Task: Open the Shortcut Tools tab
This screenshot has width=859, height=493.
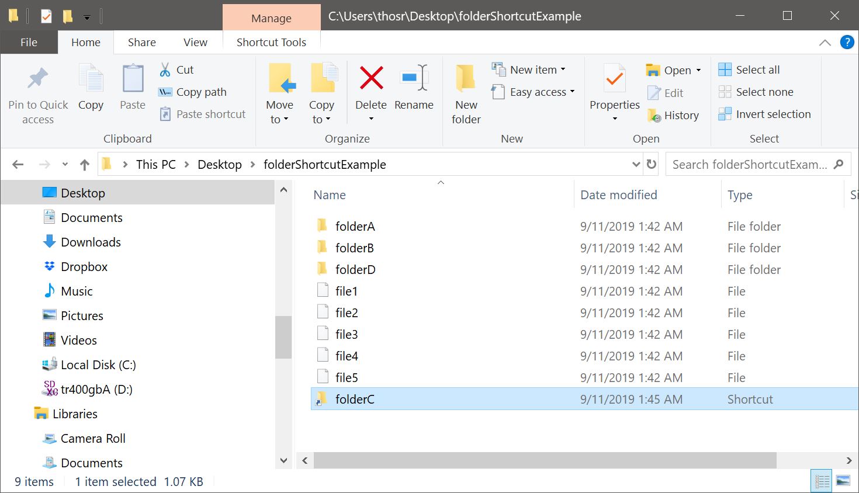Action: coord(271,42)
